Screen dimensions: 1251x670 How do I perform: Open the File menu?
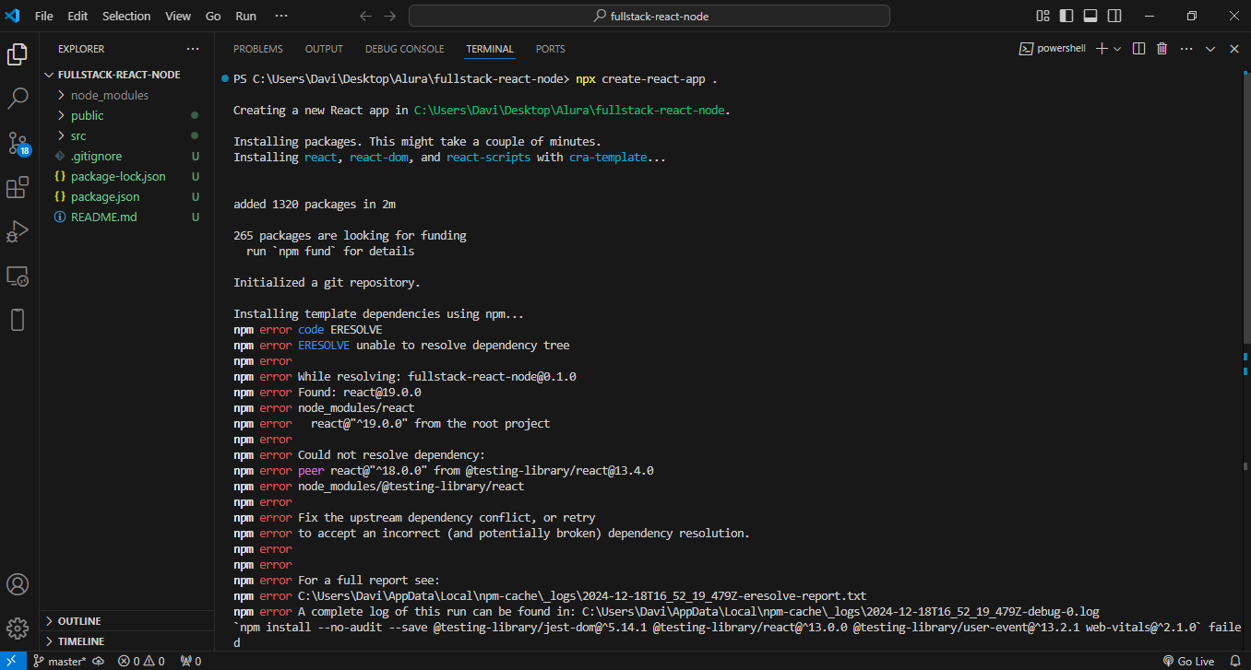tap(43, 16)
